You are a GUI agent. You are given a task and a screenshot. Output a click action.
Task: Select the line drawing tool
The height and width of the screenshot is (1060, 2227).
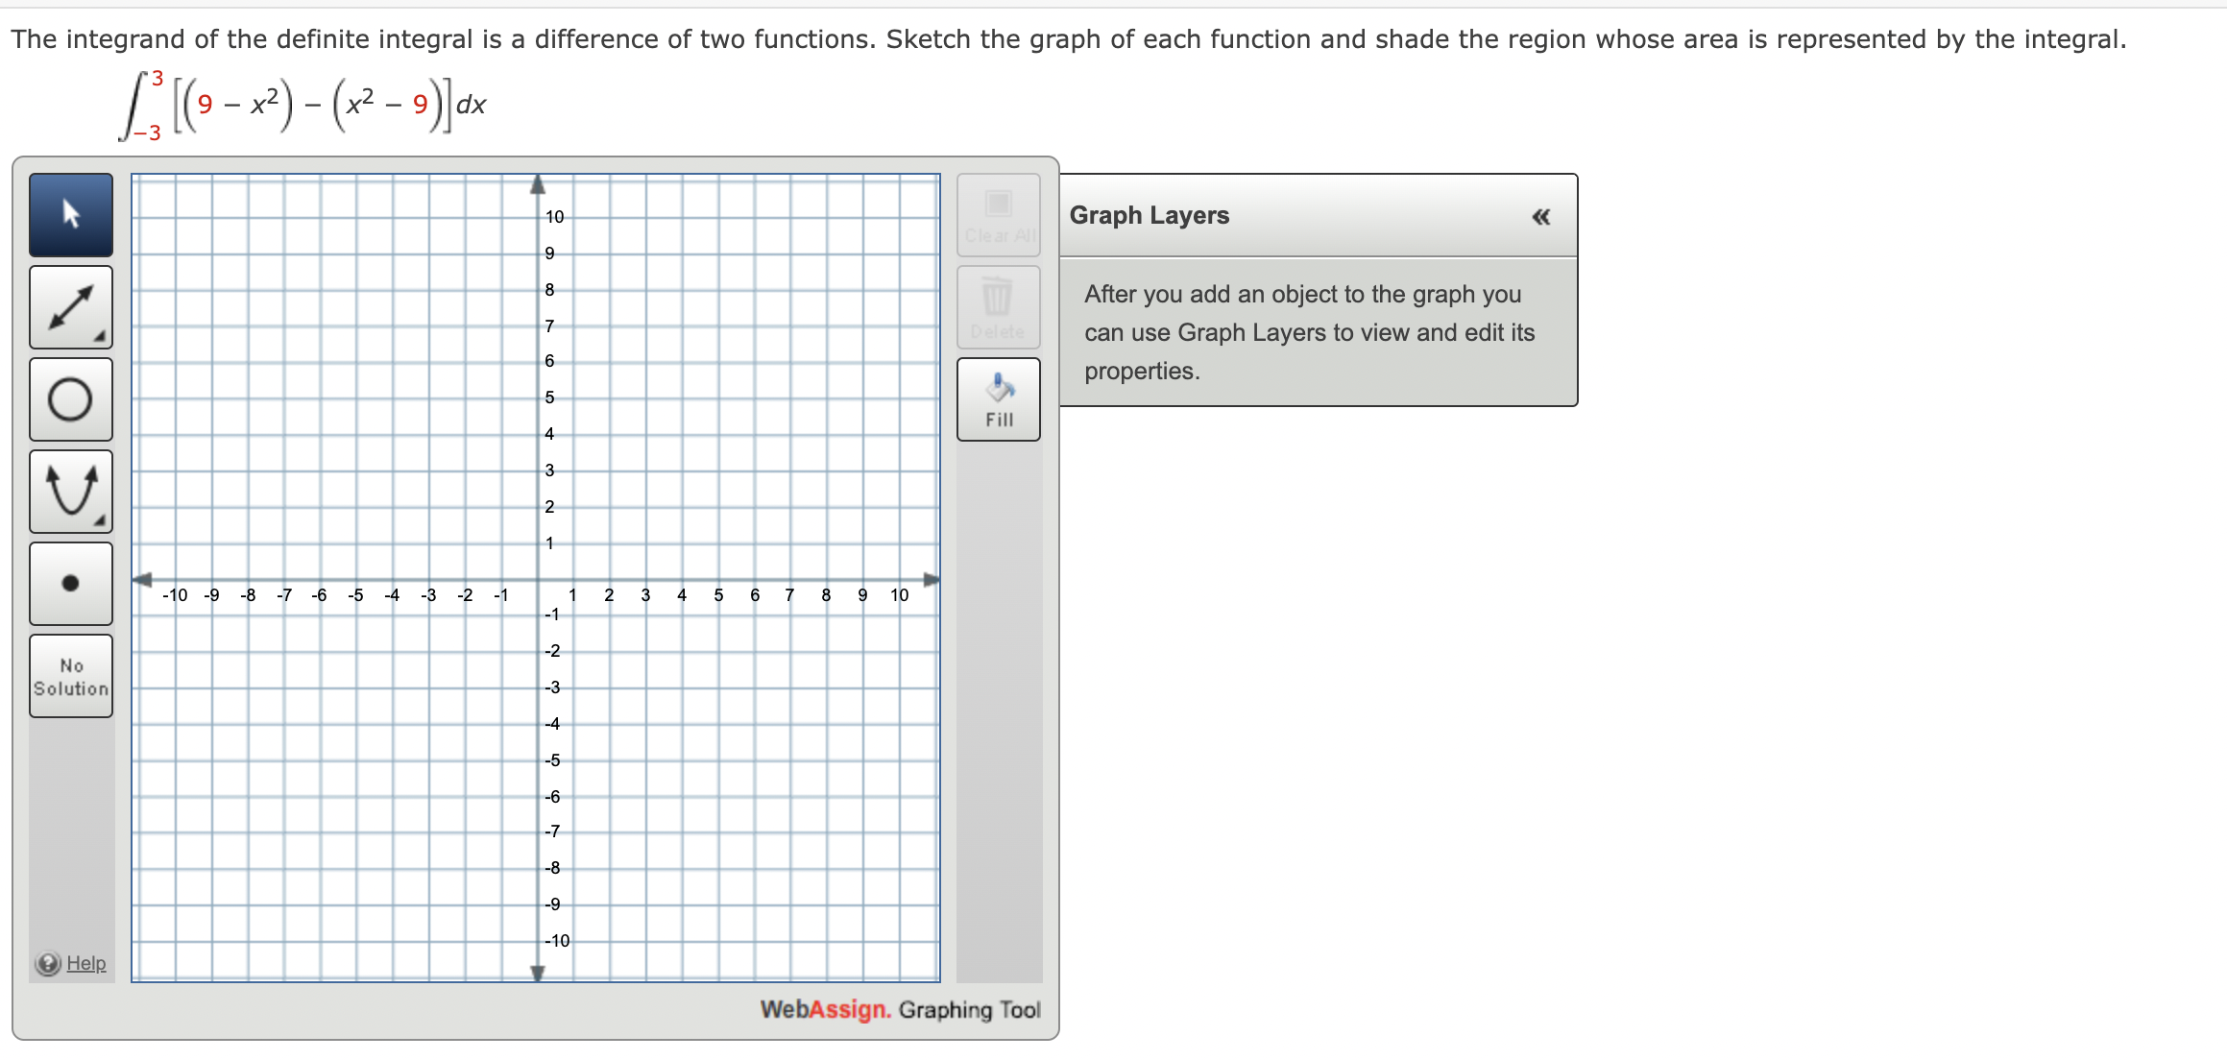(x=71, y=307)
